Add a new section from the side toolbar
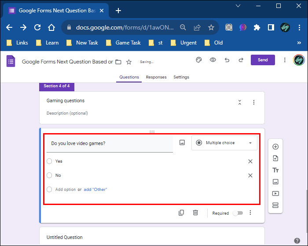 (275, 205)
